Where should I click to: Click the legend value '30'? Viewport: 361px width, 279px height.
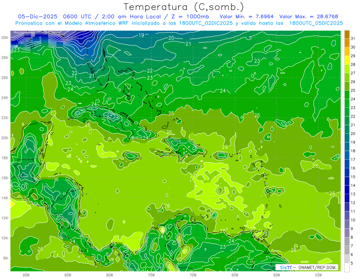(x=353, y=47)
